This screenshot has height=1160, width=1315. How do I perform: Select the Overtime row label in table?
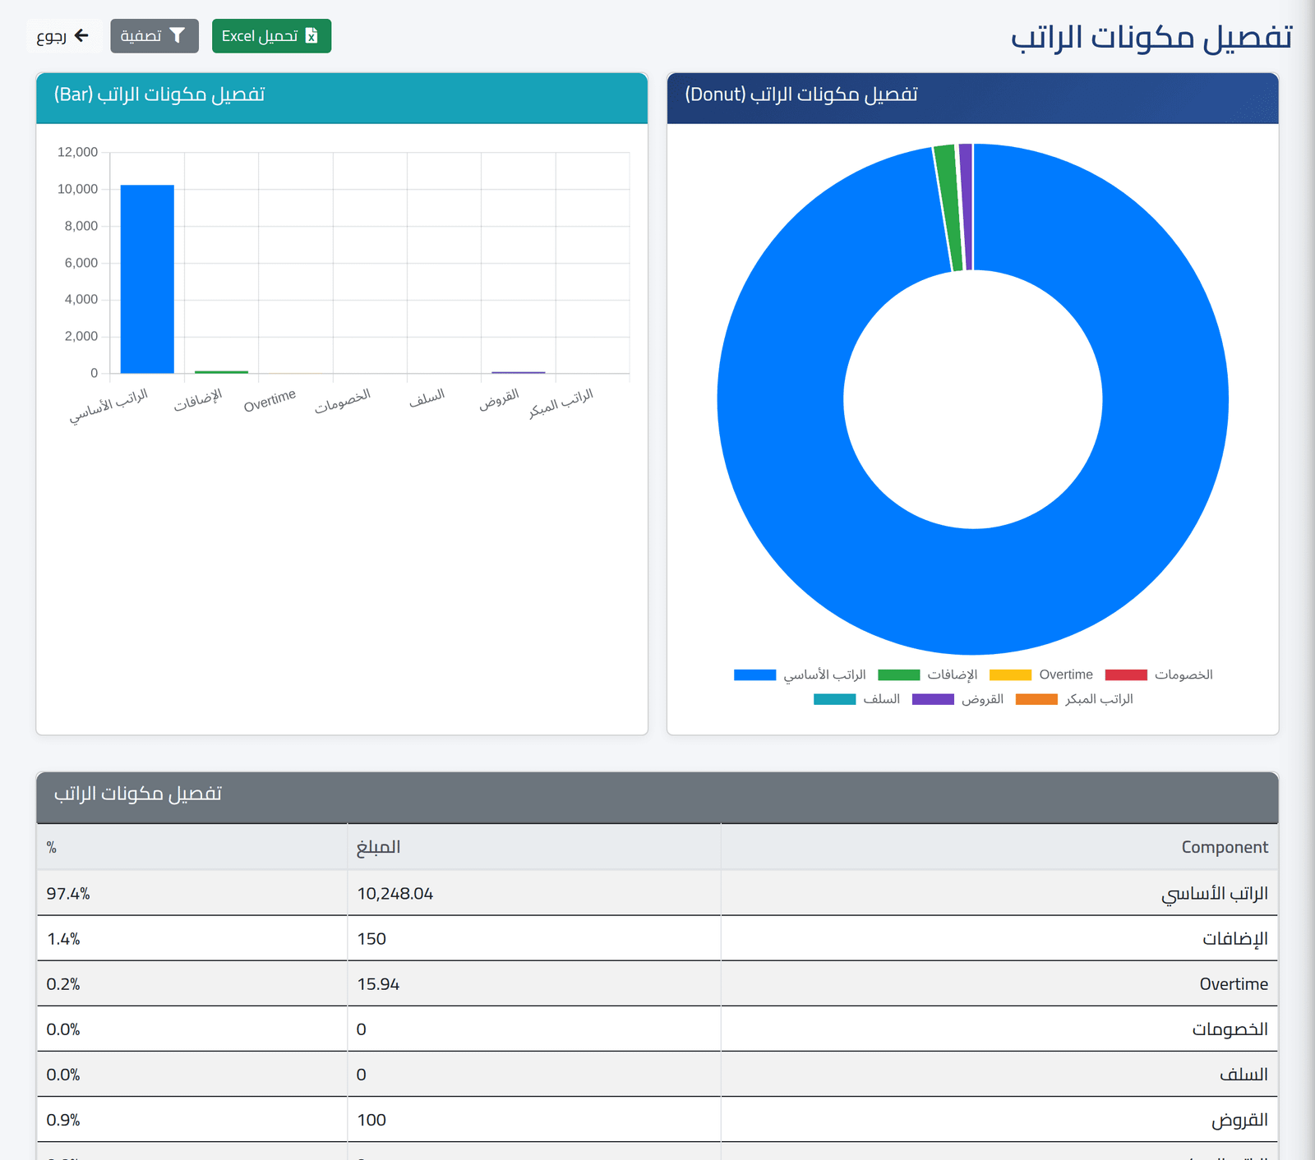click(x=1234, y=983)
